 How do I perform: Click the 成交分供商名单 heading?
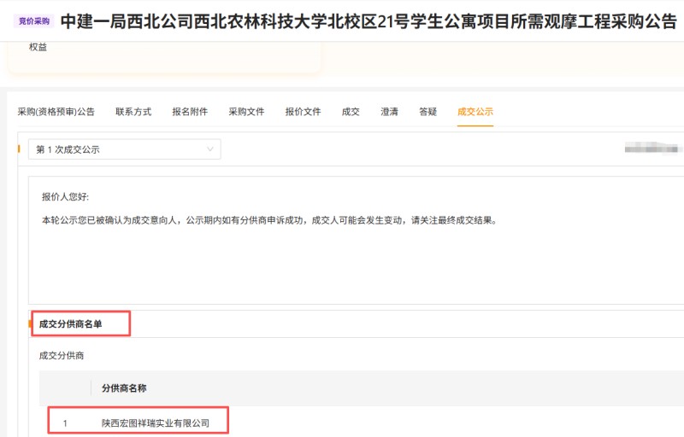point(70,323)
